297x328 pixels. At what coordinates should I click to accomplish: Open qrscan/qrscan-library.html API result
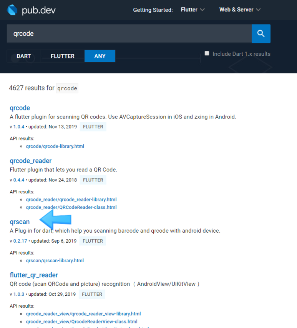[x=55, y=260]
